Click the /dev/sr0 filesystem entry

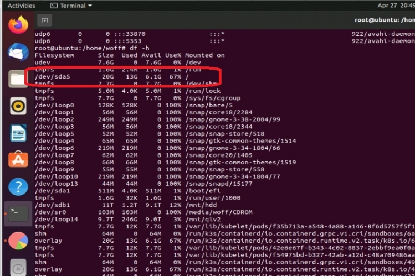click(x=50, y=212)
